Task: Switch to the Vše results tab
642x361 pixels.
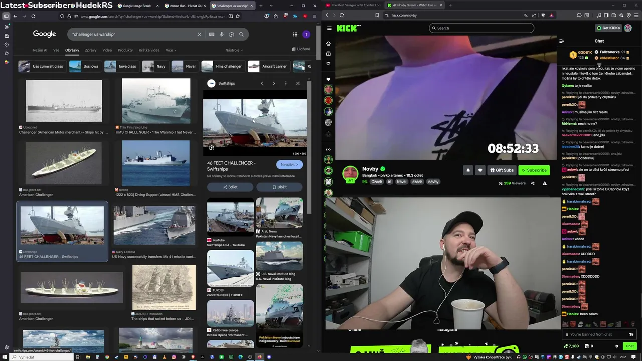Action: (56, 50)
